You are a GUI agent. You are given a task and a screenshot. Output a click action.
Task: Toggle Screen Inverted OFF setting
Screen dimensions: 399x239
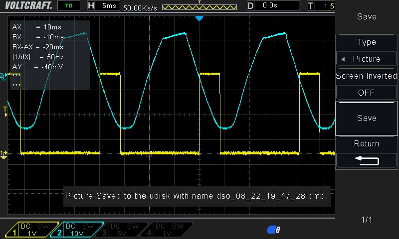[x=366, y=92]
